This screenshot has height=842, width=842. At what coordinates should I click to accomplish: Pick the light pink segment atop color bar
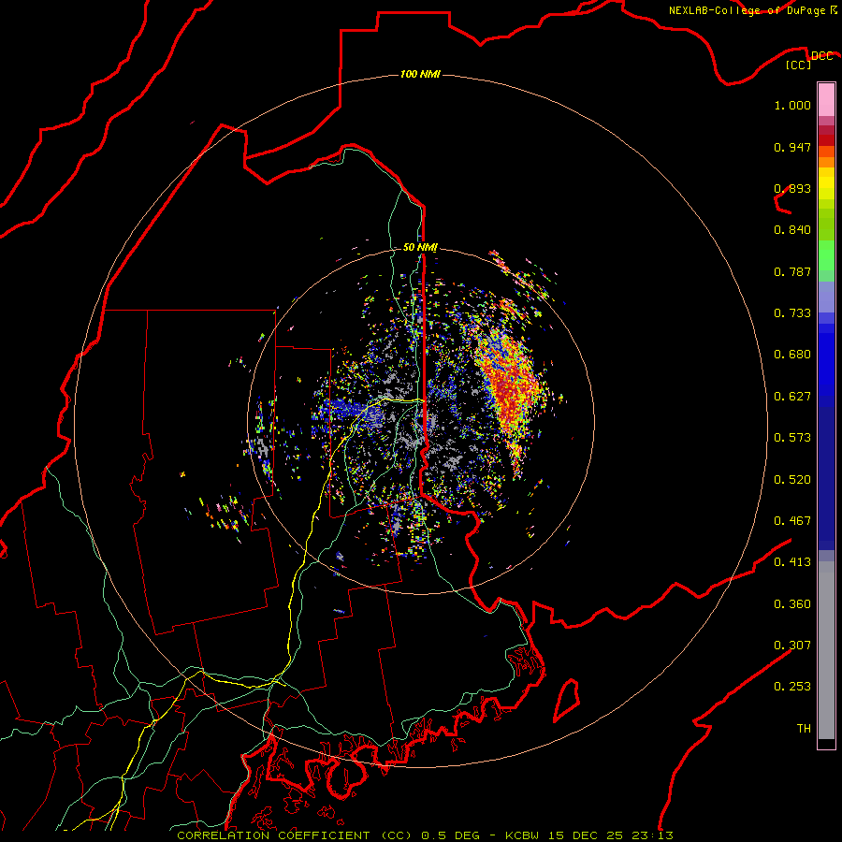(826, 99)
